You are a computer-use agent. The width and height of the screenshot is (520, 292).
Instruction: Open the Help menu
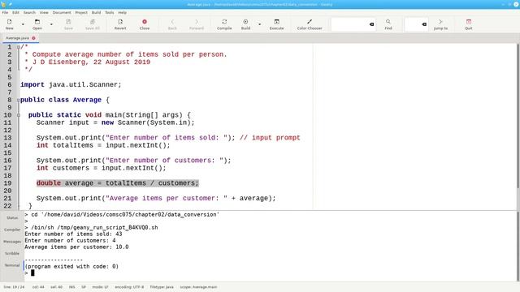tap(123, 13)
